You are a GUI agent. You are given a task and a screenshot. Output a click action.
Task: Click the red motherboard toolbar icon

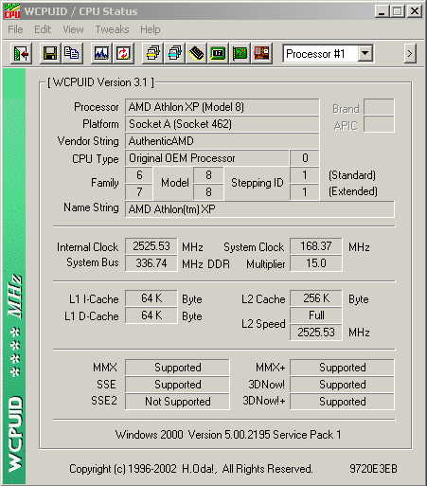pyautogui.click(x=261, y=53)
